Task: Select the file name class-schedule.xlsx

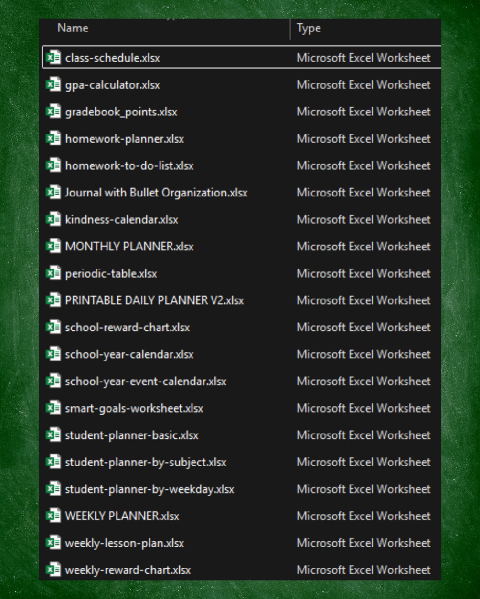Action: point(113,58)
